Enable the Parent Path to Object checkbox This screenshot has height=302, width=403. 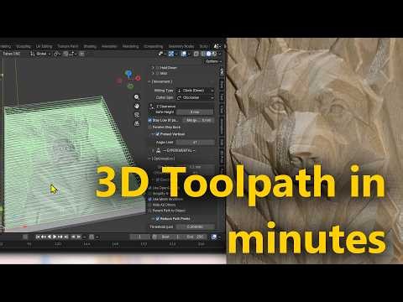tap(150, 211)
